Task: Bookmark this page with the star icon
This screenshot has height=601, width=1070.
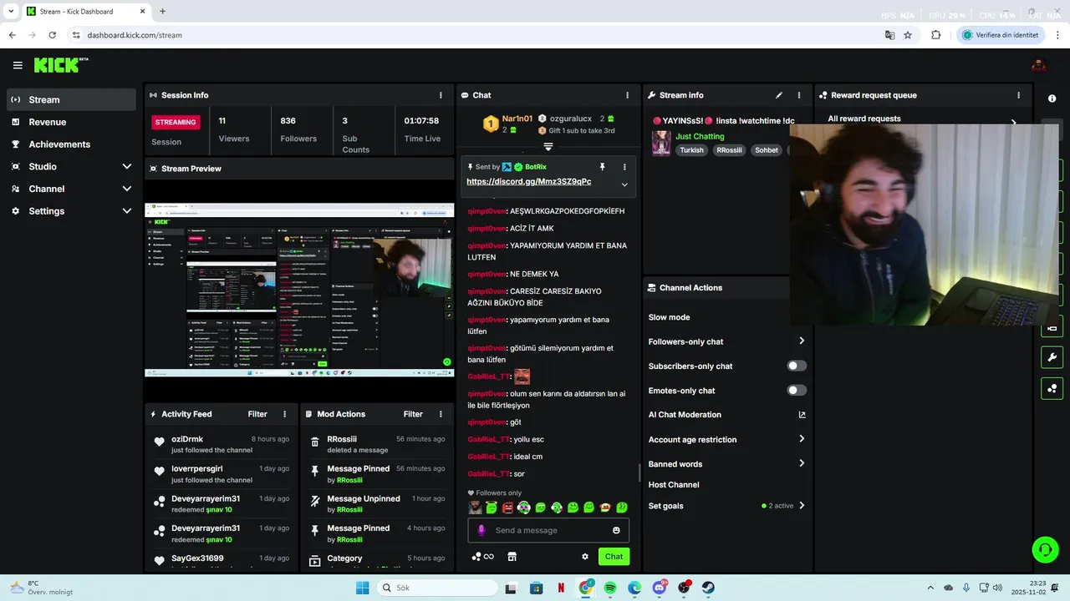Action: [x=908, y=35]
